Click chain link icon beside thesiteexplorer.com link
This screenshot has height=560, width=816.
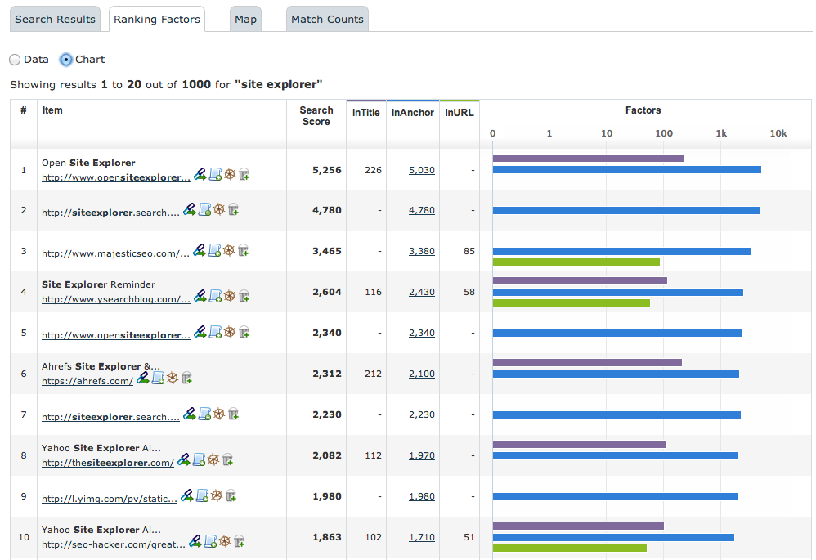click(x=184, y=459)
